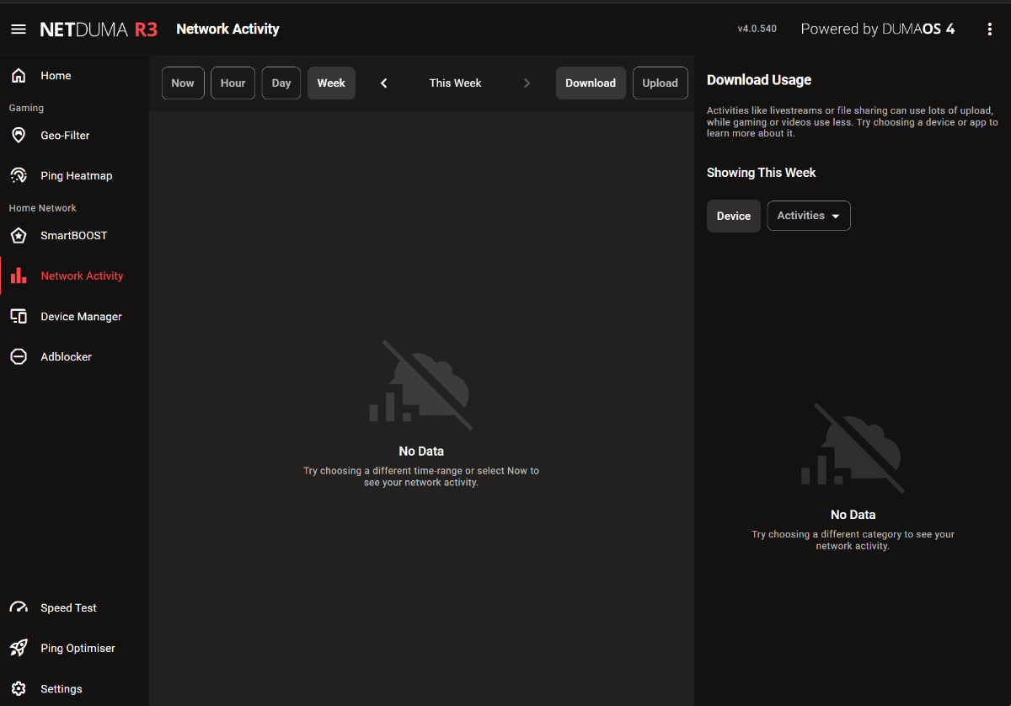1011x706 pixels.
Task: Switch to Download usage view
Action: 591,83
